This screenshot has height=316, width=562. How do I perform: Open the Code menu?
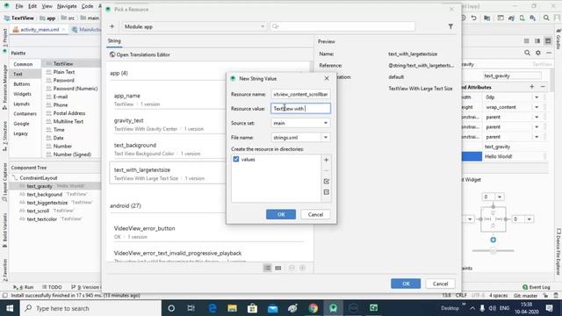pyautogui.click(x=87, y=6)
